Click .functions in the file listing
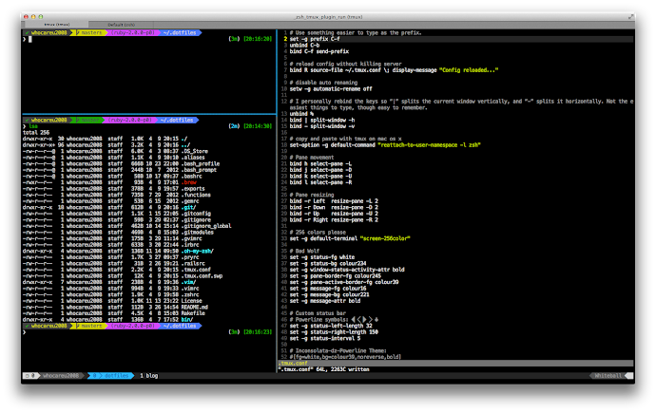The width and height of the screenshot is (656, 413). click(x=196, y=195)
